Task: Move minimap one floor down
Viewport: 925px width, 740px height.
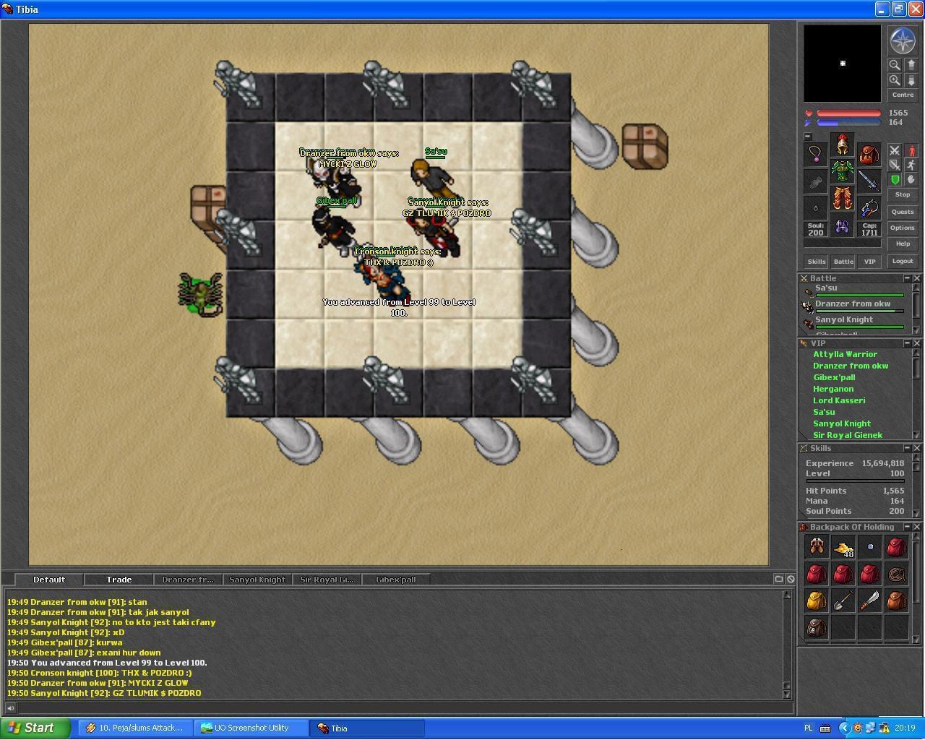Action: pyautogui.click(x=911, y=80)
